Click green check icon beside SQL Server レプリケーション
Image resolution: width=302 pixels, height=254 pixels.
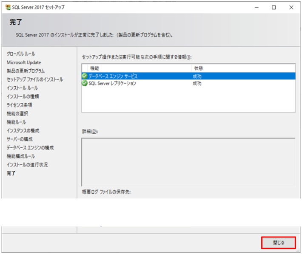(x=85, y=83)
